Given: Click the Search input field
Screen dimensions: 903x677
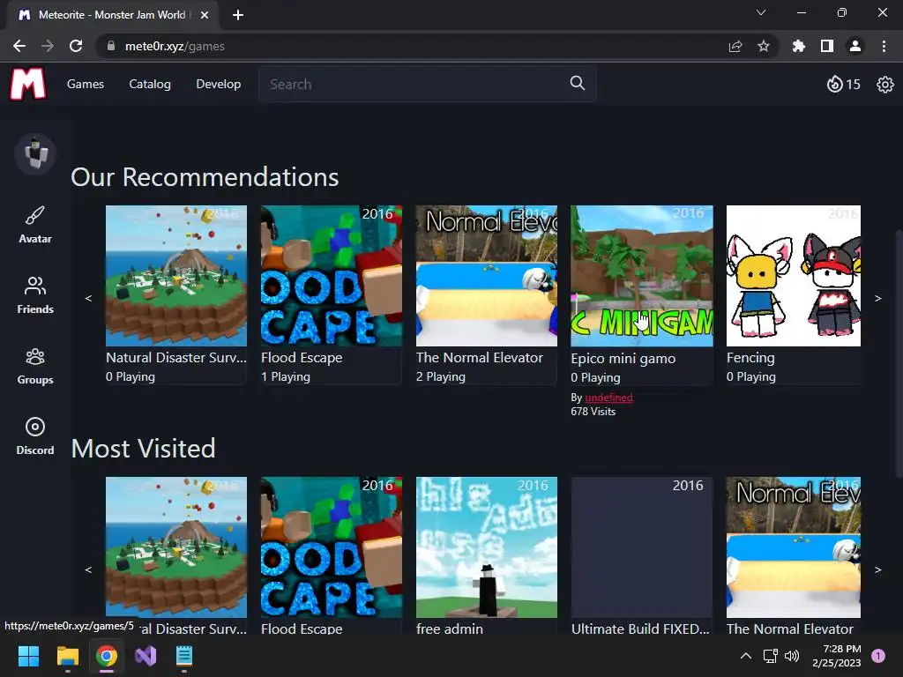Looking at the screenshot, I should 428,84.
